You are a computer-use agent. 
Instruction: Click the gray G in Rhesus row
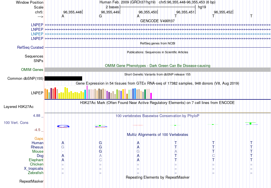(63, 147)
